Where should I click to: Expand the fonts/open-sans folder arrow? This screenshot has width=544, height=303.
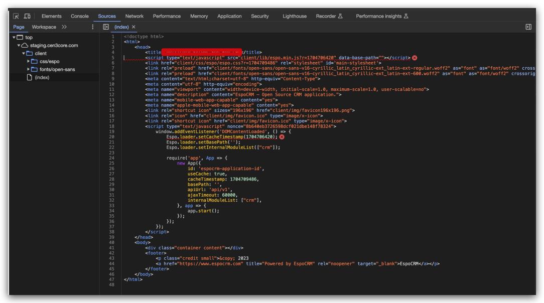pos(29,69)
